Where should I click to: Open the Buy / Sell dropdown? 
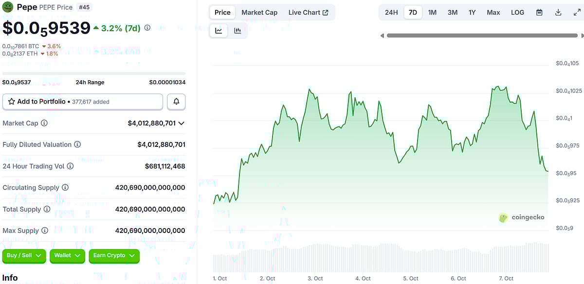click(24, 255)
